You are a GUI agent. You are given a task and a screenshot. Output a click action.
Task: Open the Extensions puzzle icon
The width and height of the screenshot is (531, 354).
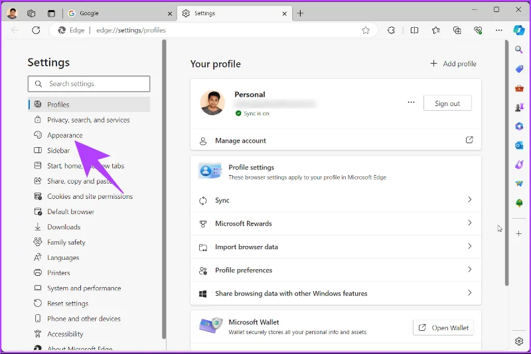pos(391,30)
